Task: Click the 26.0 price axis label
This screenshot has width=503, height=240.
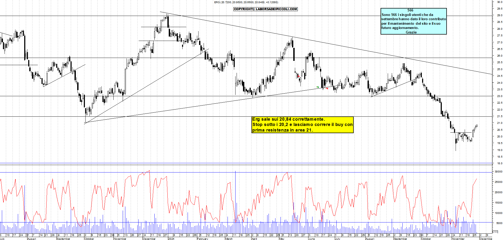Action: pyautogui.click(x=500, y=56)
